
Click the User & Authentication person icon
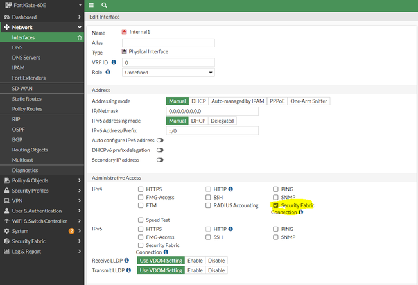pyautogui.click(x=6, y=211)
